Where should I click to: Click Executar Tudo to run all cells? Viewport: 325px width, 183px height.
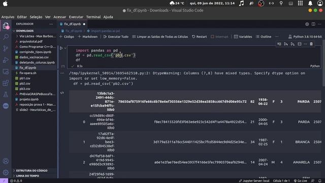(116, 37)
